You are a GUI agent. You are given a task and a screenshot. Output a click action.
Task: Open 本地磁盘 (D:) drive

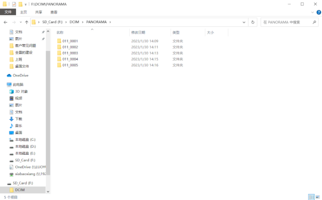pyautogui.click(x=25, y=146)
